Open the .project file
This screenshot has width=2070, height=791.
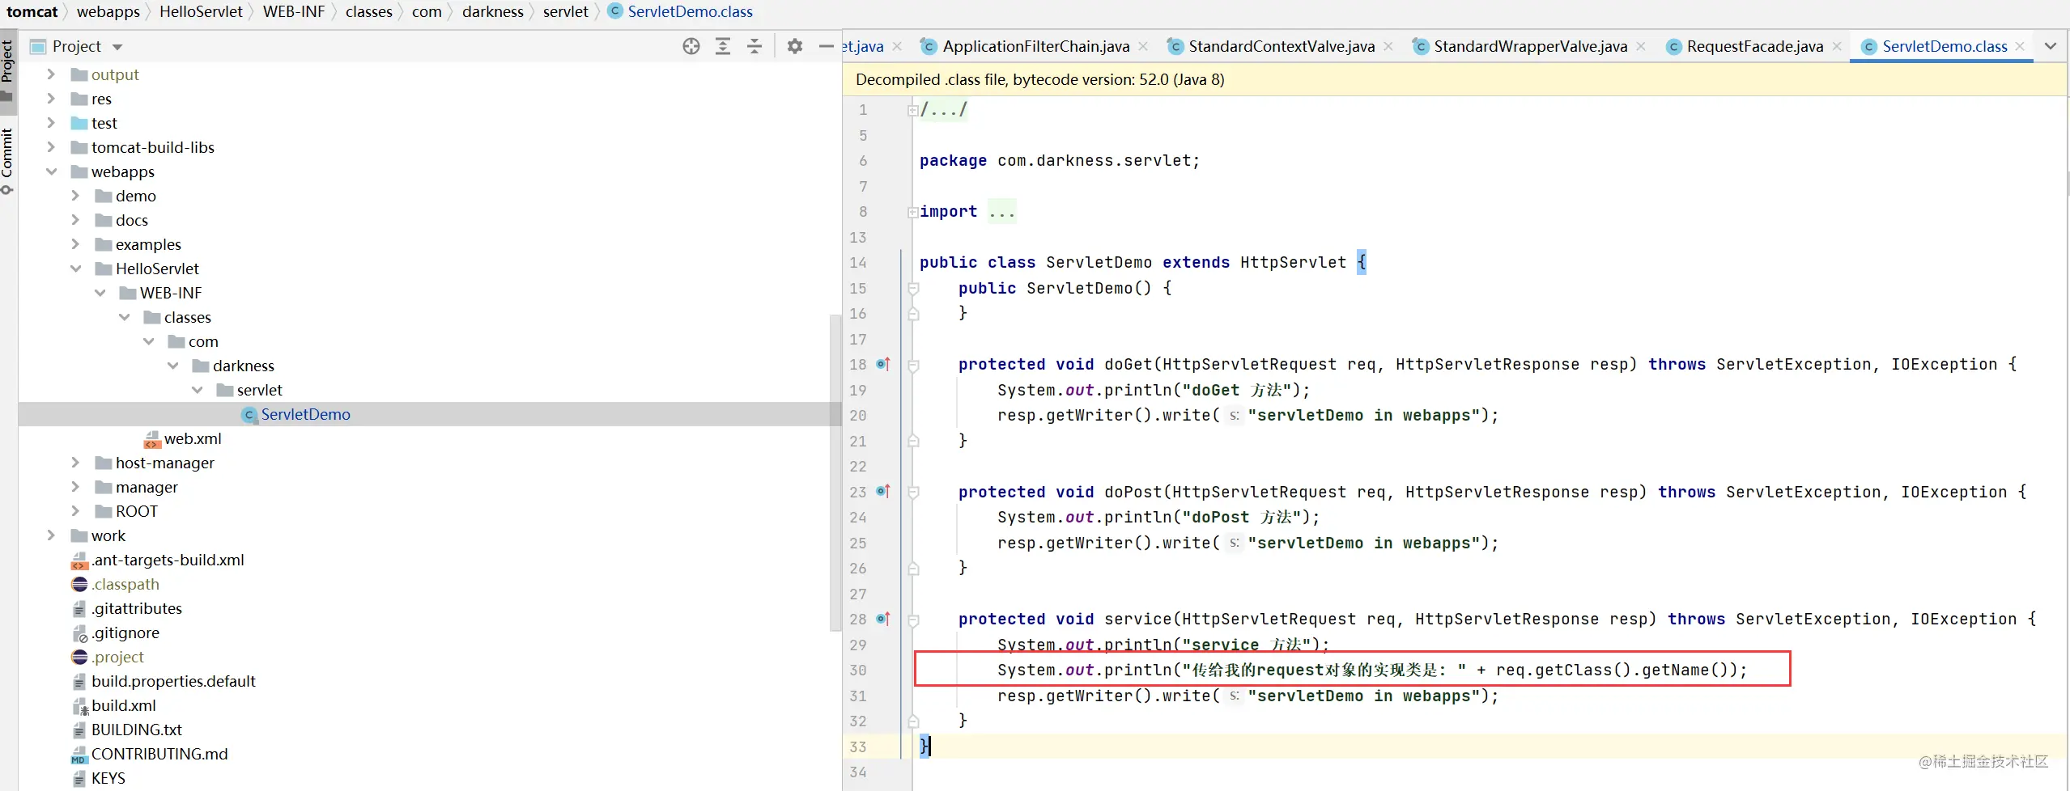(117, 657)
